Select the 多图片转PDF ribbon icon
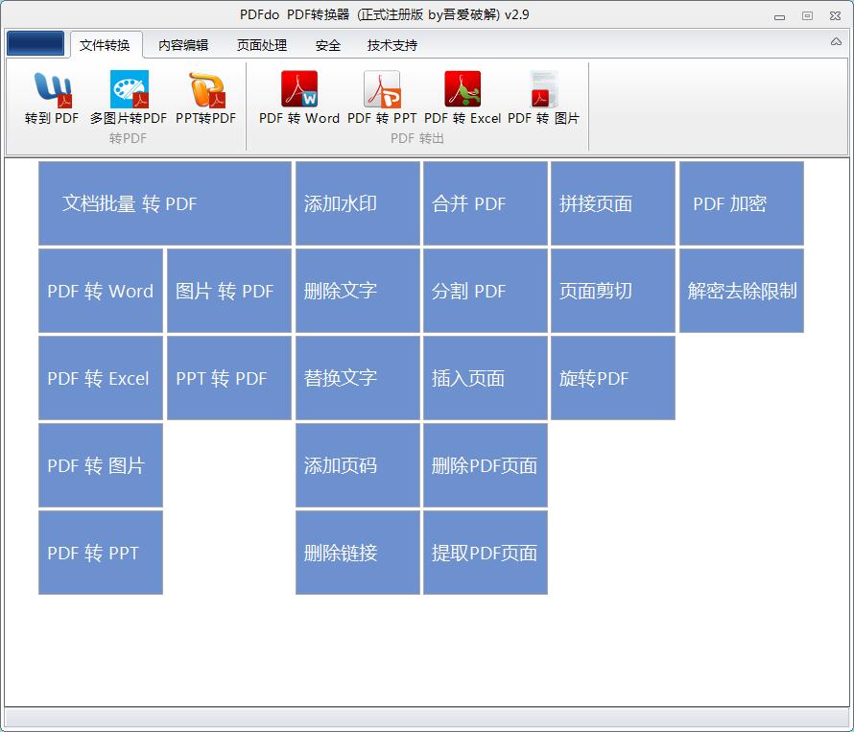Viewport: 854px width, 732px height. [x=129, y=98]
